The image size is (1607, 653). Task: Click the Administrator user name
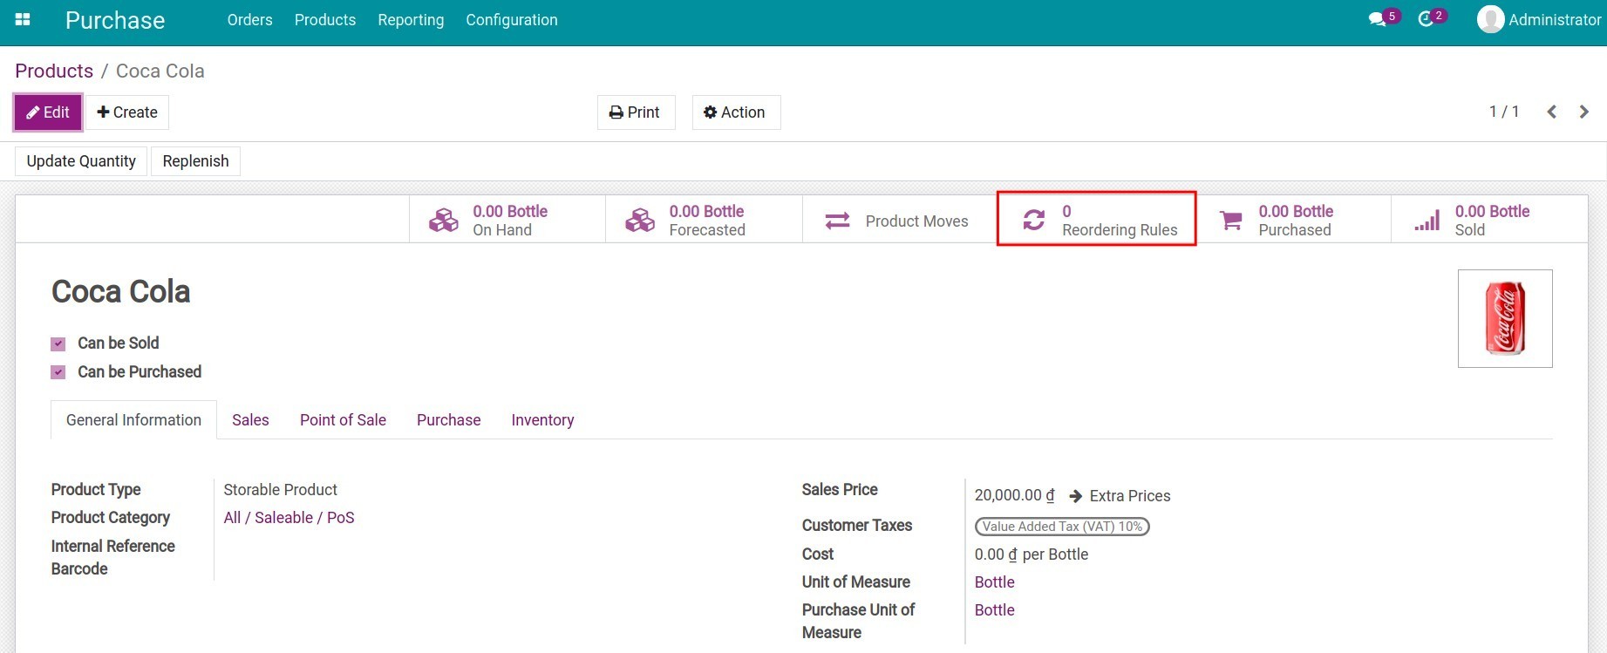pos(1555,19)
